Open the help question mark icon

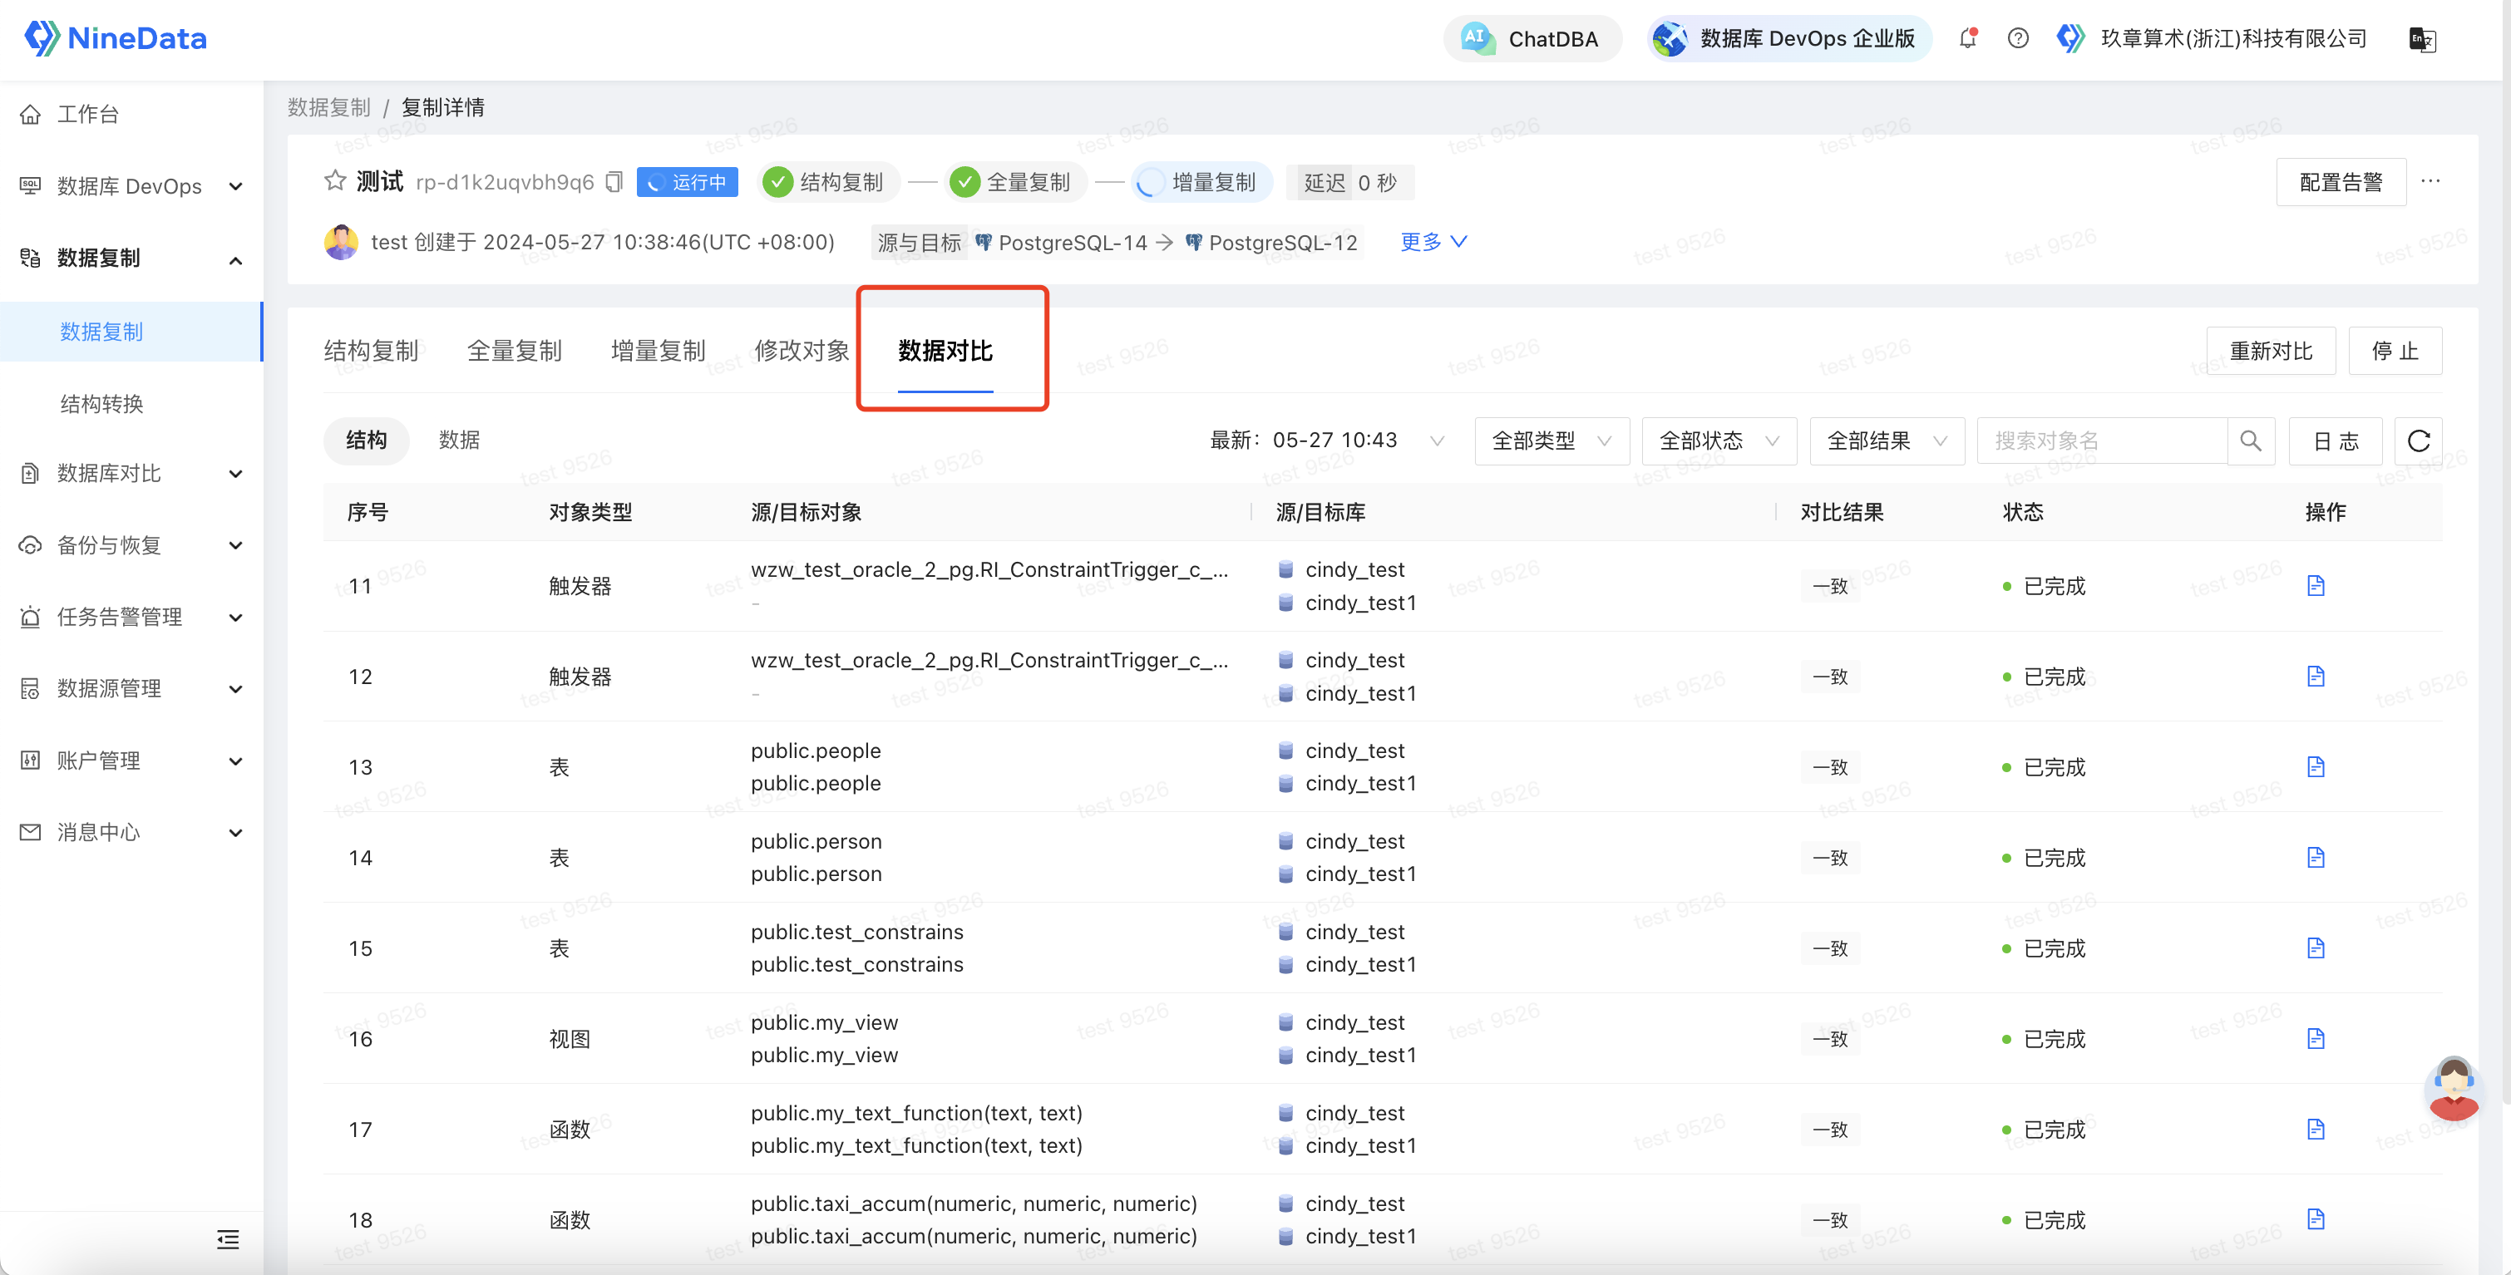[2018, 38]
